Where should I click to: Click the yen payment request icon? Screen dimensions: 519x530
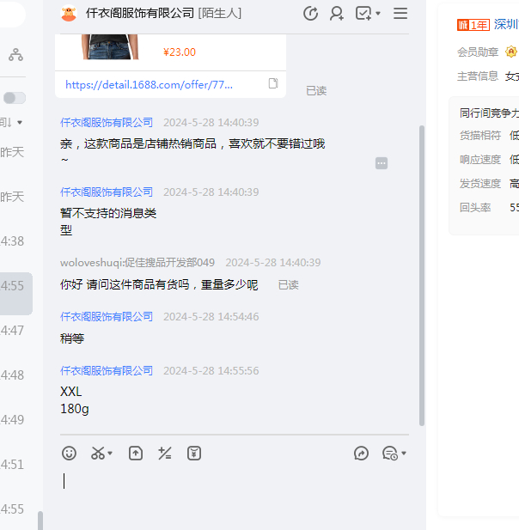[194, 454]
